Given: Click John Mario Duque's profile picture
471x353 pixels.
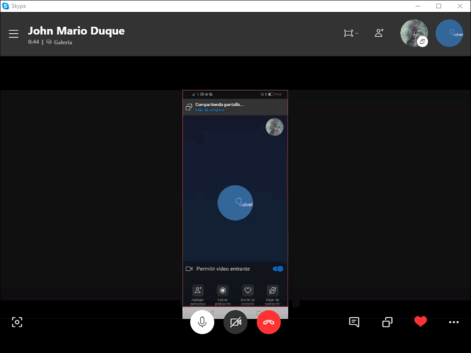Looking at the screenshot, I should (x=414, y=33).
